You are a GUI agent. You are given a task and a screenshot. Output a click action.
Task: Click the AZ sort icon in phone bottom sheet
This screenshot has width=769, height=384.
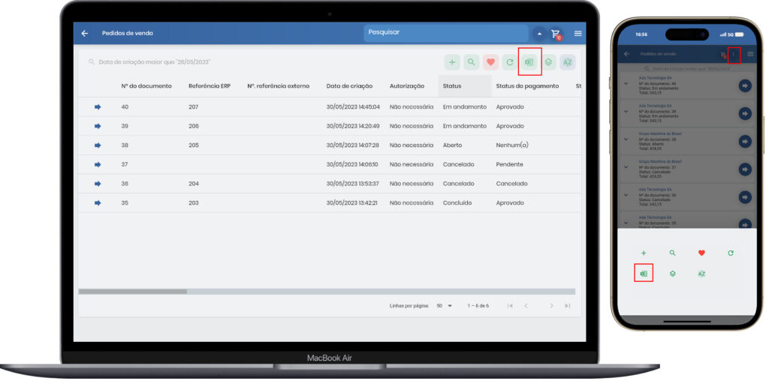pyautogui.click(x=701, y=274)
